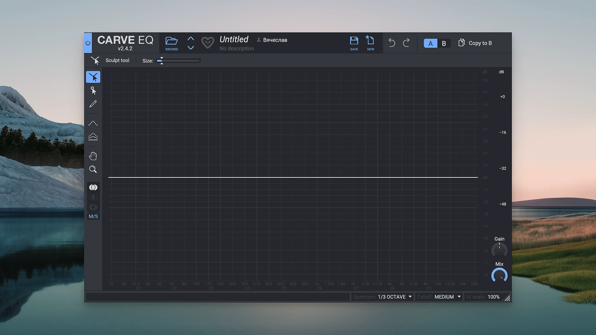
Task: Click the Copy to B button
Action: (475, 43)
